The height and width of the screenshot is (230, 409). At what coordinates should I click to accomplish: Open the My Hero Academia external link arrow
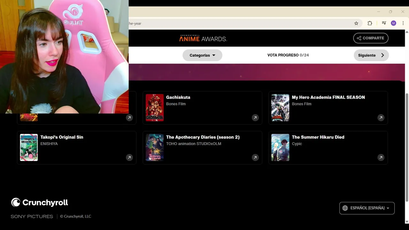(381, 118)
